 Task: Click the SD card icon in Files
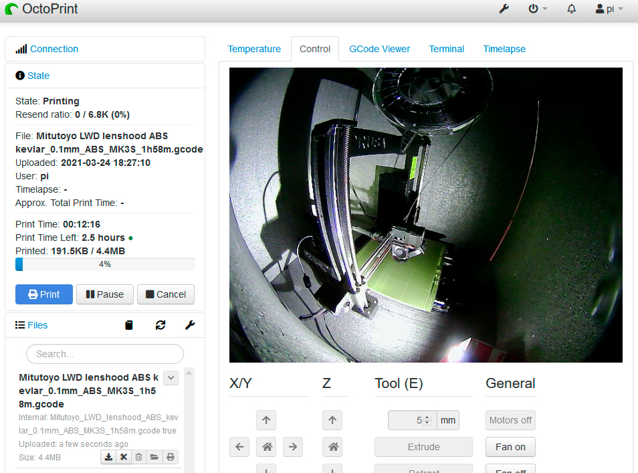[129, 325]
